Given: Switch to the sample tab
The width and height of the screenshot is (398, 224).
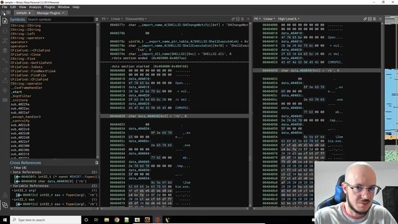Looking at the screenshot, I should [23, 12].
